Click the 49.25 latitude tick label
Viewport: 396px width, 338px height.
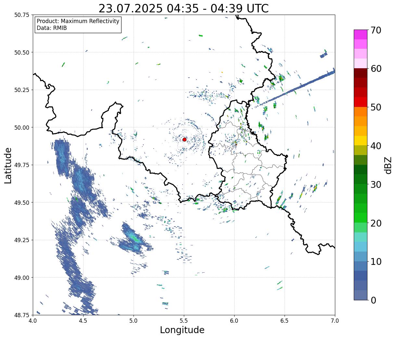(x=22, y=240)
